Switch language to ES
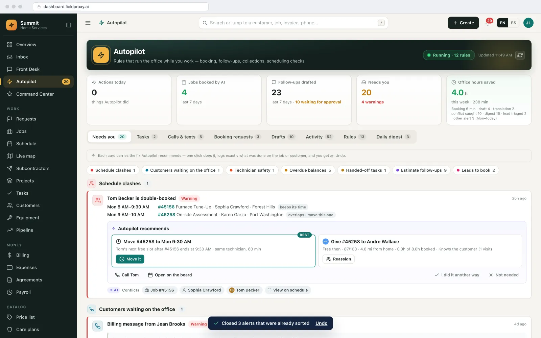The image size is (541, 338). [x=514, y=23]
